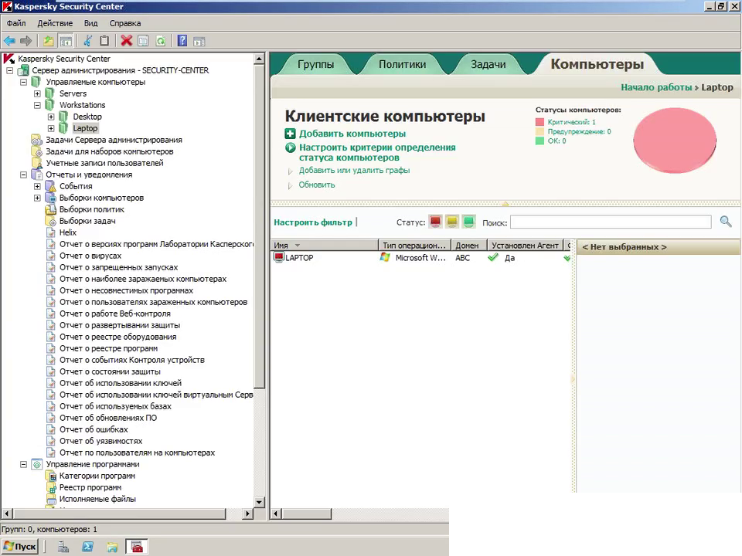Click the Пуск Start button
The image size is (742, 556).
point(20,547)
